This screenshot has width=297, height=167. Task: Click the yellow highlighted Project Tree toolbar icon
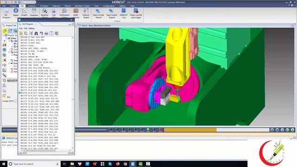coord(5,31)
